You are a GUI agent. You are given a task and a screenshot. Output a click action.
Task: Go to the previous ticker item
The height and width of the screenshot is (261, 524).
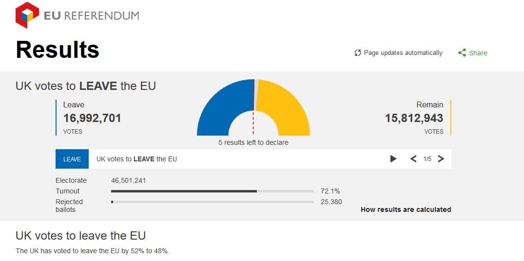click(x=413, y=159)
